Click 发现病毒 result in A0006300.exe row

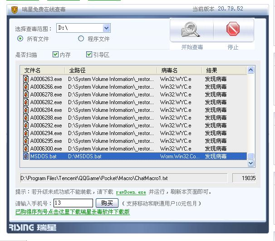[x=216, y=149]
